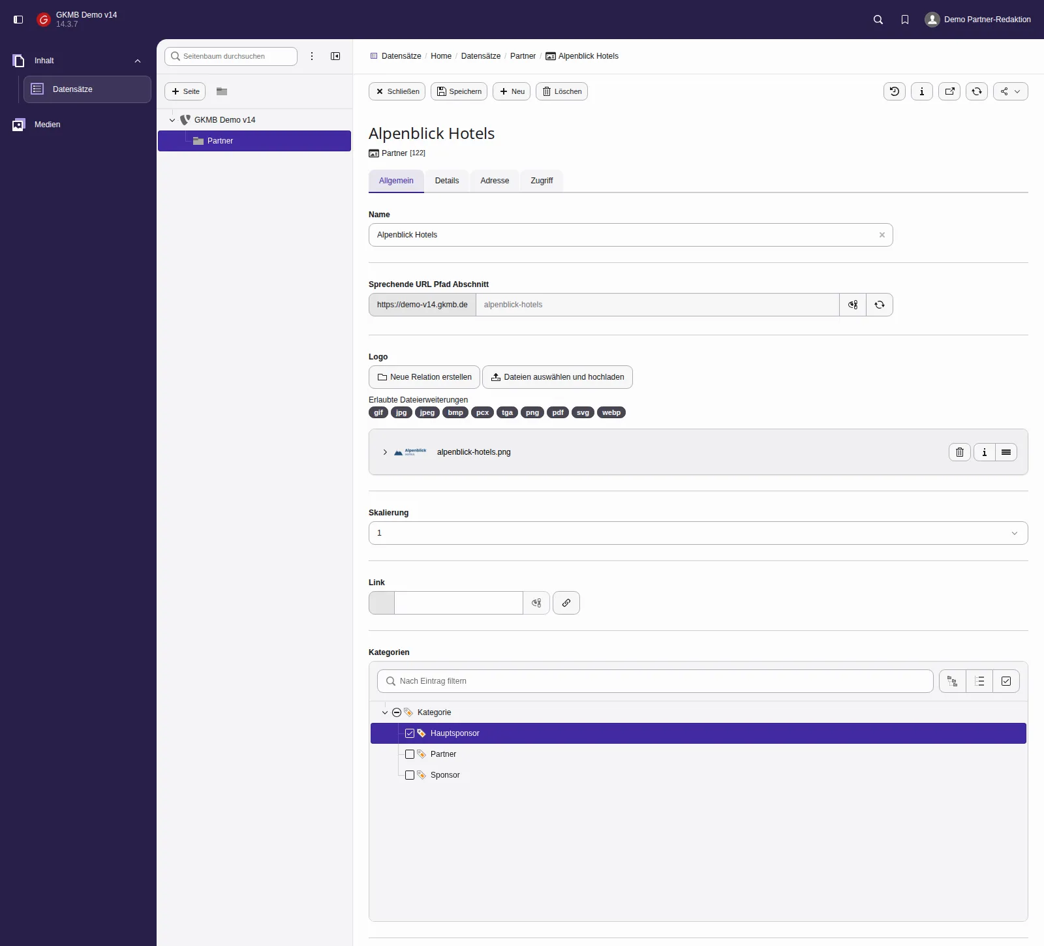Image resolution: width=1044 pixels, height=946 pixels.
Task: Show record info icon in toolbar
Action: pos(922,91)
